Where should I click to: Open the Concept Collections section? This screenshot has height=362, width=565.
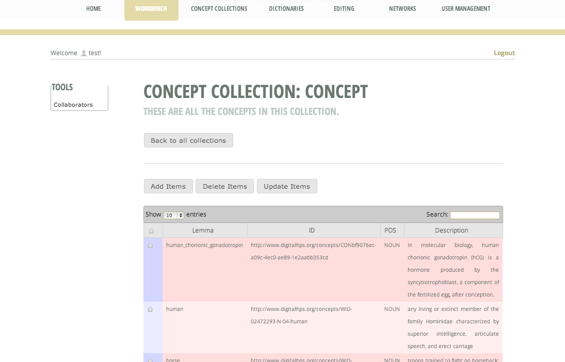point(219,9)
